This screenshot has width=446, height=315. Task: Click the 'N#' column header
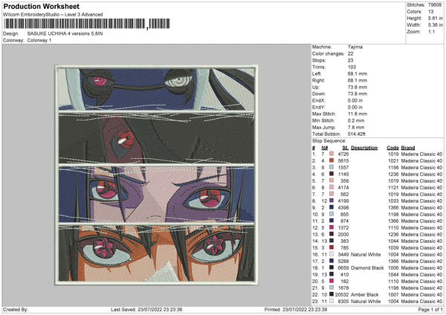pyautogui.click(x=325, y=148)
